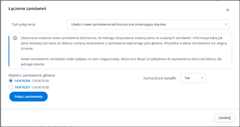This screenshot has width=240, height=127.
Task: Click paragraph starting Nowe zamówienie nie będzie
Action: click(121, 62)
